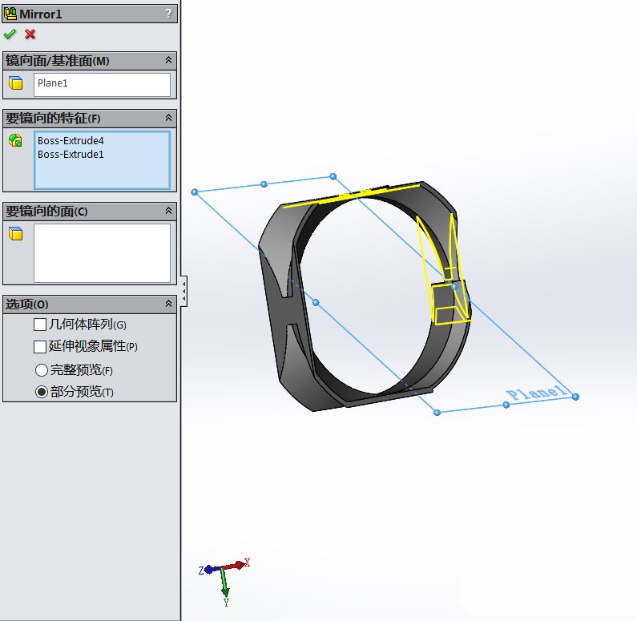Select the Plane1 field in mirror plane box
The image size is (637, 621).
(x=102, y=84)
